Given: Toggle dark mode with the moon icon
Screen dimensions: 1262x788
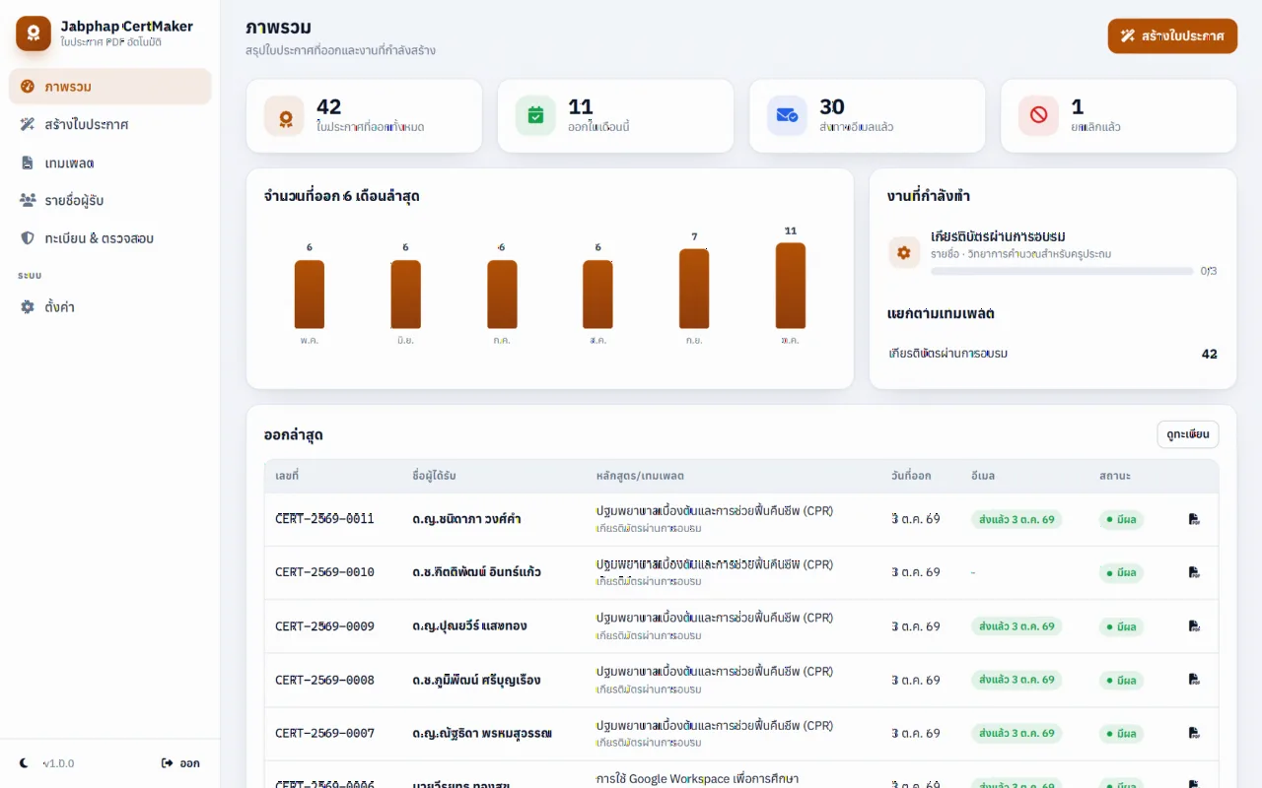Looking at the screenshot, I should (x=25, y=763).
